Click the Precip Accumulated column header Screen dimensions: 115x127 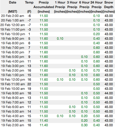(44, 7)
